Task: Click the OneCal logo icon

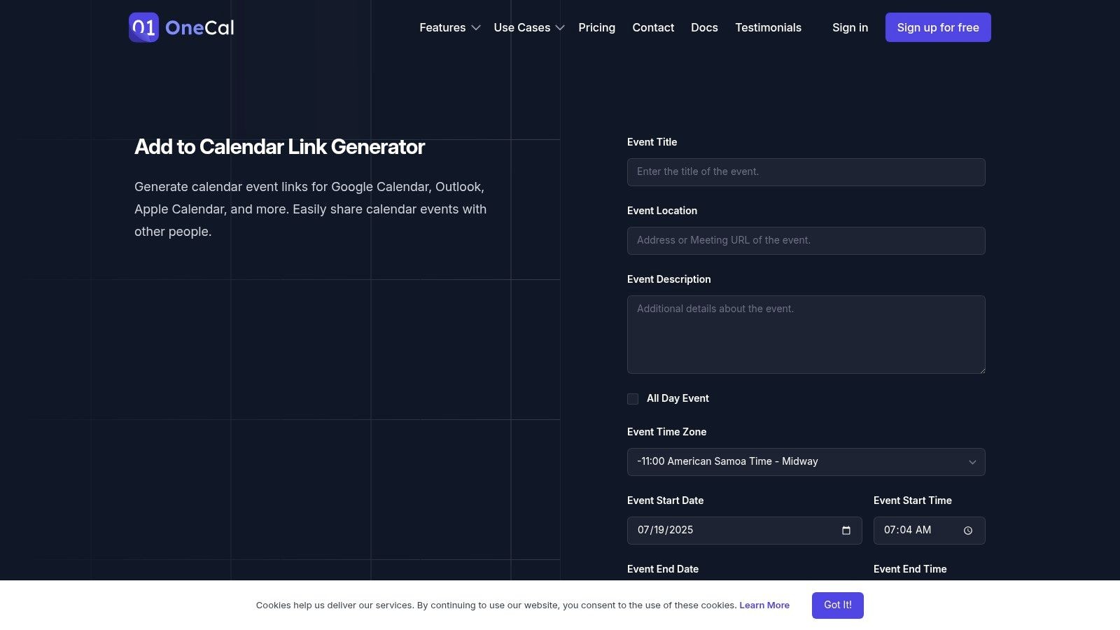Action: [x=143, y=27]
